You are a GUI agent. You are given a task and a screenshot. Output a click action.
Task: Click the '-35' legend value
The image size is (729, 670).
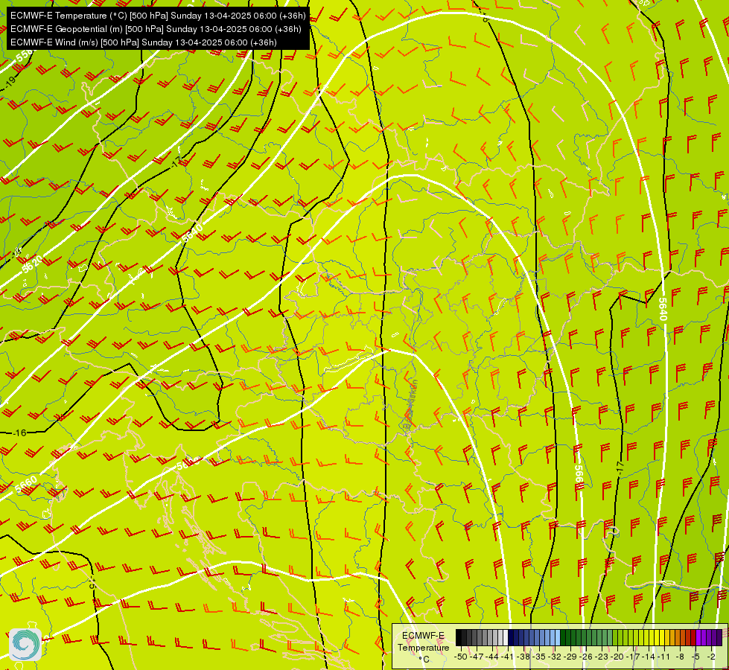[539, 657]
